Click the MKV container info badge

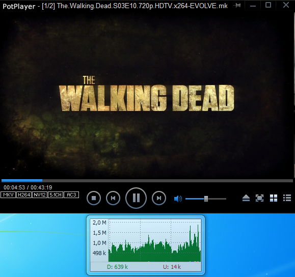tap(8, 195)
